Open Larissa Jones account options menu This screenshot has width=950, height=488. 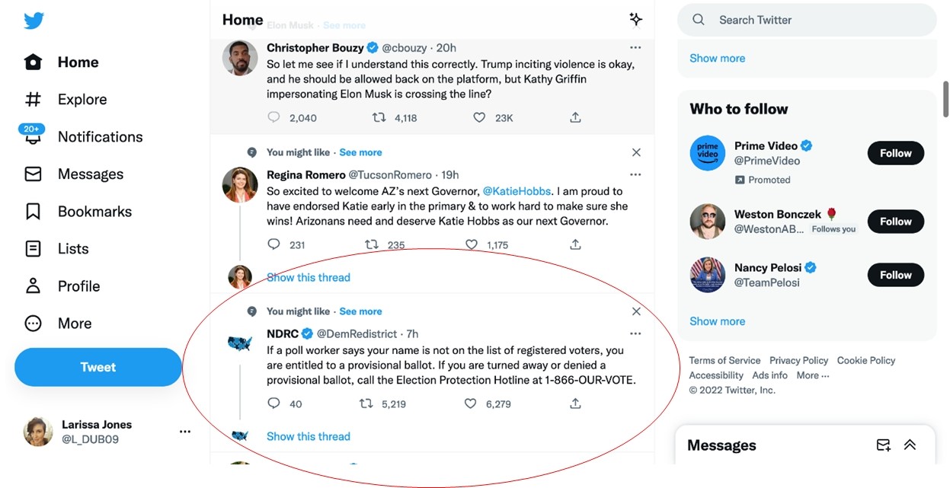click(185, 432)
